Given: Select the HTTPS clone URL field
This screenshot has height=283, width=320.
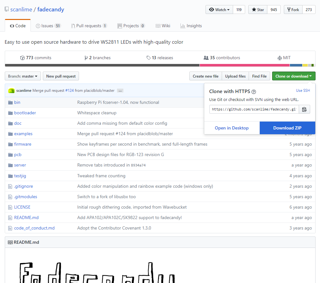Looking at the screenshot, I should click(x=254, y=110).
